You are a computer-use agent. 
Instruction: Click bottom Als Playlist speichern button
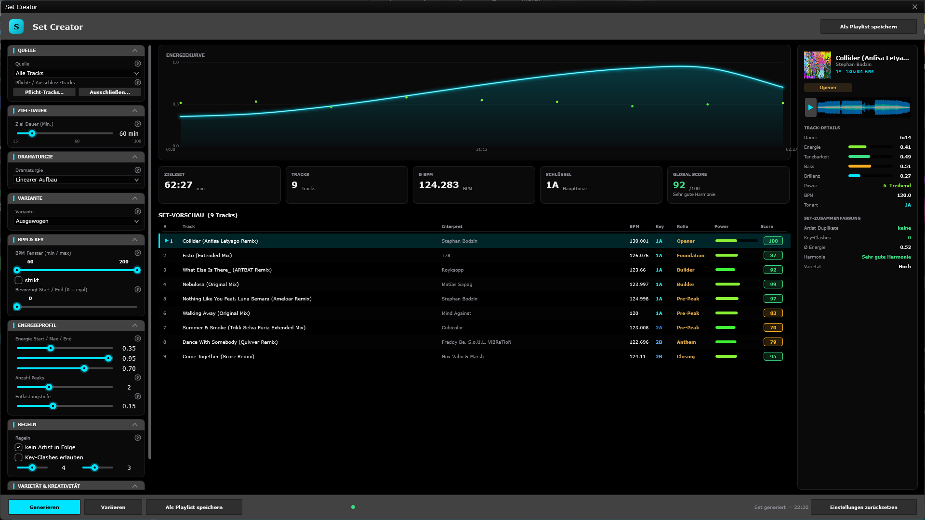coord(194,507)
